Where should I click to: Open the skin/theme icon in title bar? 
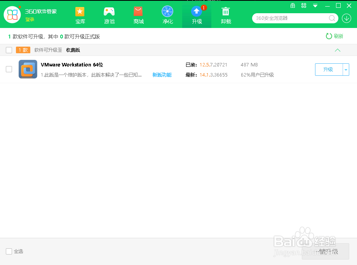click(x=304, y=6)
